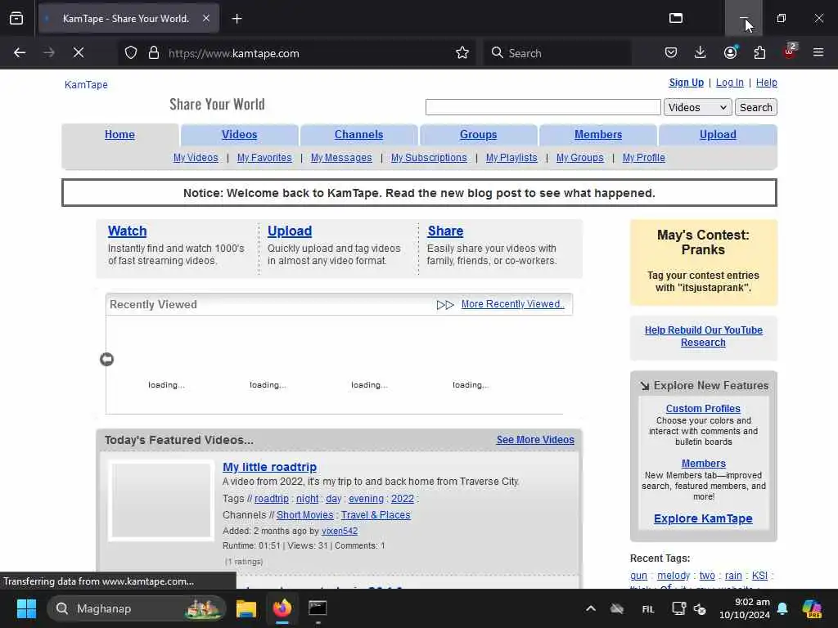Click the Recently Viewed previous arrow button
Viewport: 838px width, 628px height.
pos(107,360)
